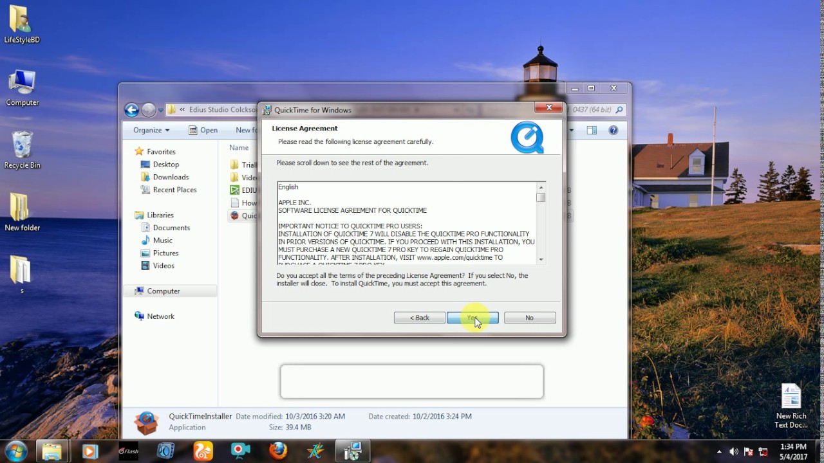Click QuickTimeInstaller icon in details pane
This screenshot has height=463, width=824.
click(x=146, y=422)
